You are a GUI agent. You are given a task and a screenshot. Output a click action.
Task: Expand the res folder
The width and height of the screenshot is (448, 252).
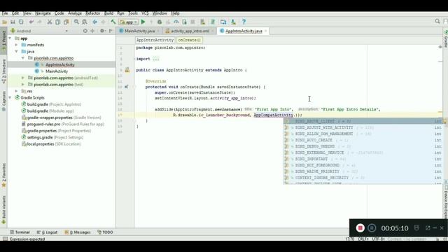tap(16, 91)
